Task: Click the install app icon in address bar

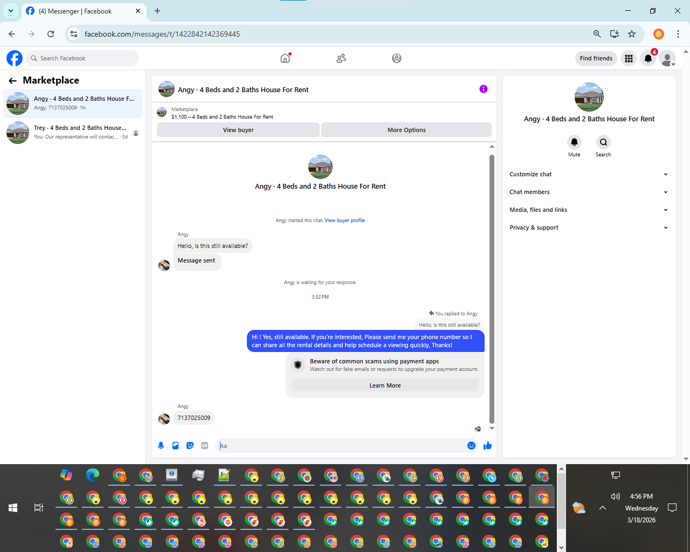Action: click(615, 34)
